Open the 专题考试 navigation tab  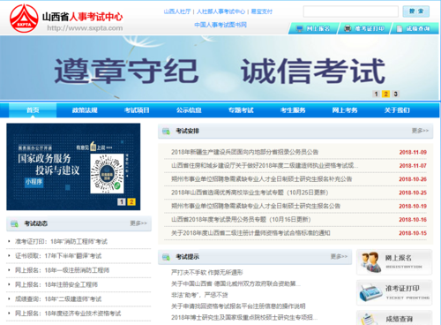(x=241, y=110)
